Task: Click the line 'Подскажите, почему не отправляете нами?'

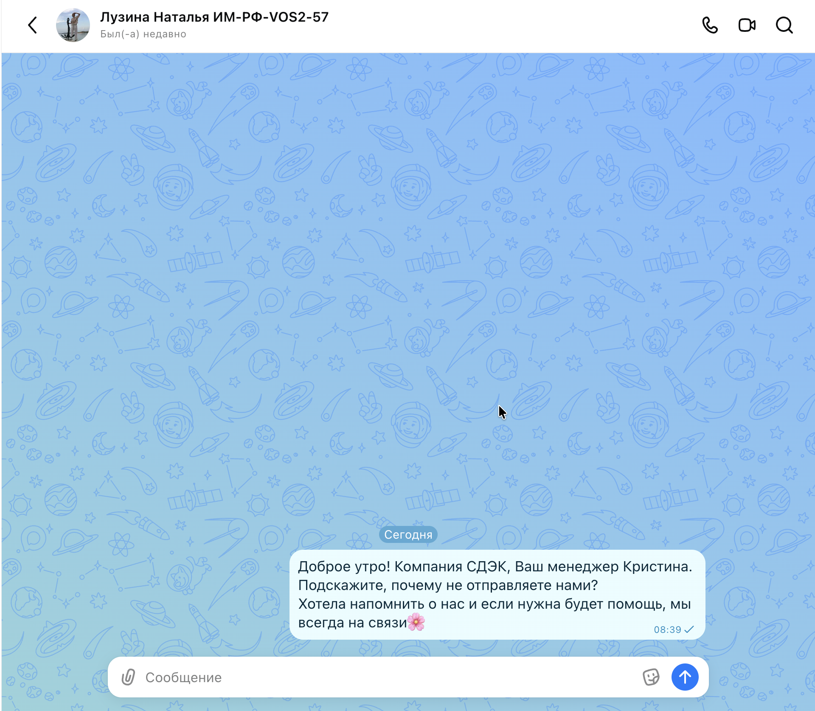Action: pos(448,585)
